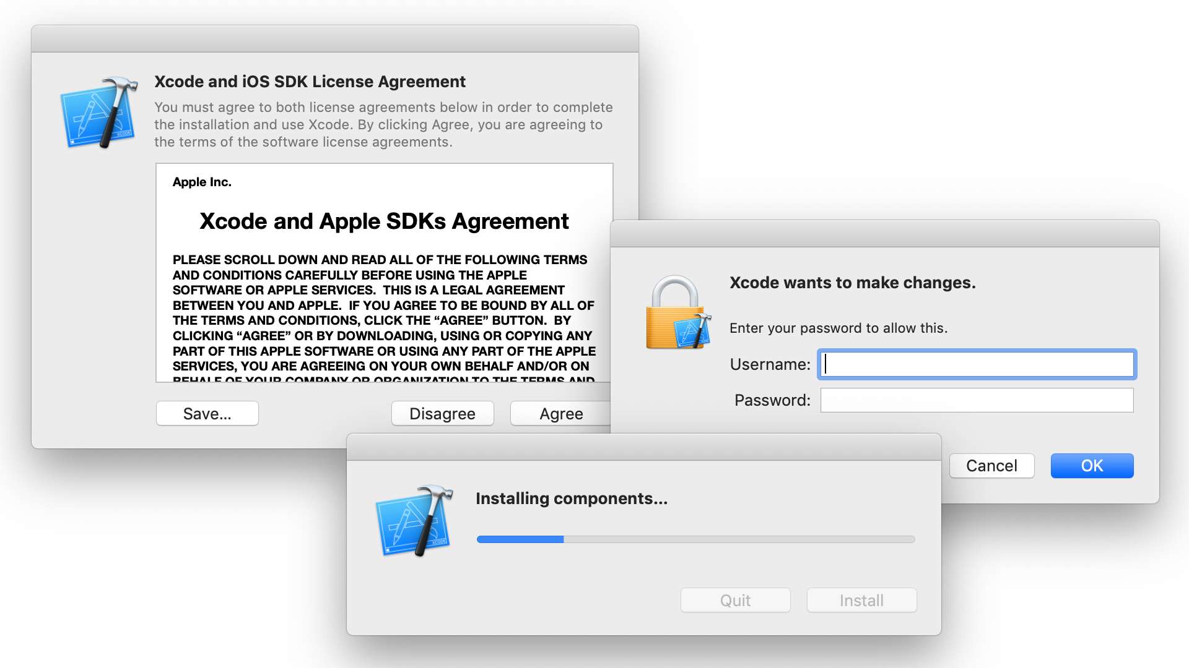Accept the license with the Agree button
Image resolution: width=1189 pixels, height=668 pixels.
tap(560, 413)
